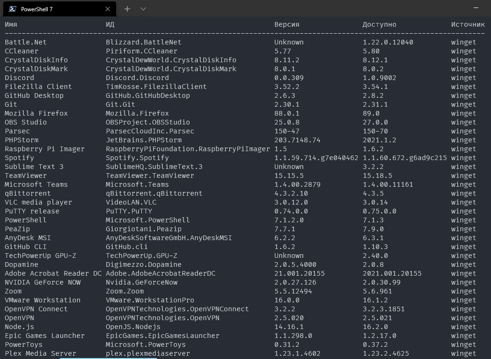Click the Имя column header
491x359 pixels.
[x=11, y=24]
